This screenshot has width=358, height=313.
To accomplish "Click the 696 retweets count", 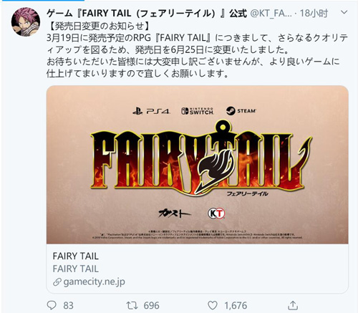I will tap(151, 305).
